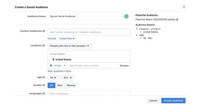Open Locations info tooltip icon
This screenshot has width=202, height=105.
[44, 45]
